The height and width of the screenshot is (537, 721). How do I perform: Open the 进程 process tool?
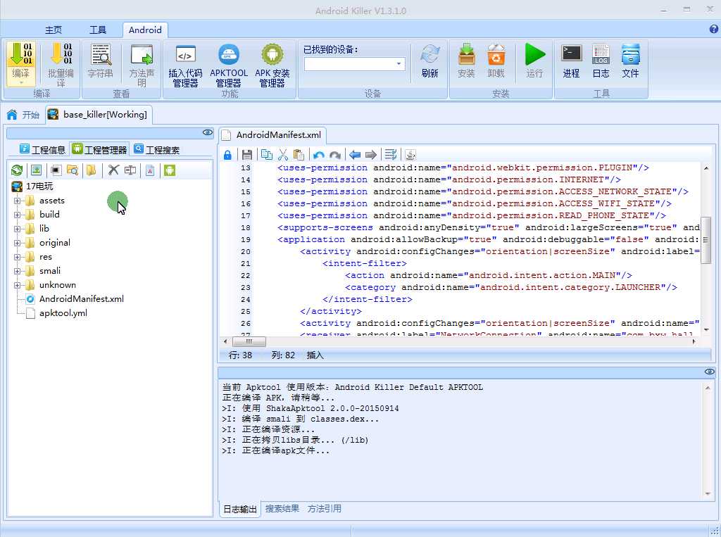click(572, 61)
